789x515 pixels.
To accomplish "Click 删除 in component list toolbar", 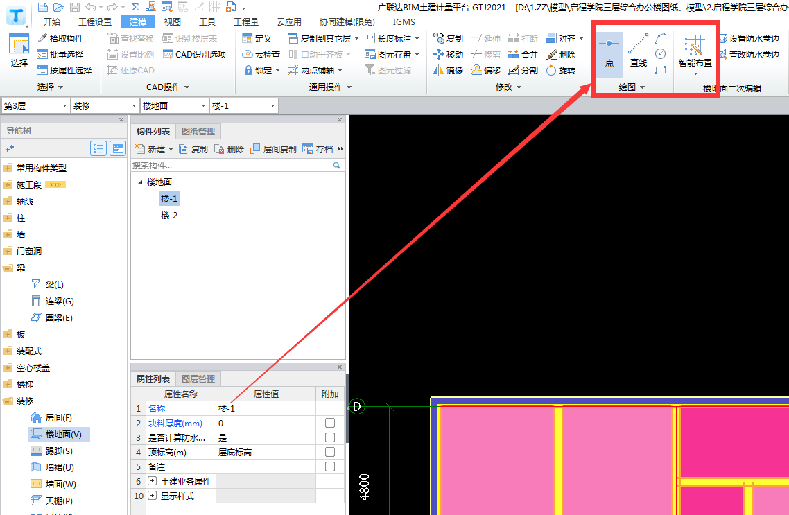I will coord(229,149).
